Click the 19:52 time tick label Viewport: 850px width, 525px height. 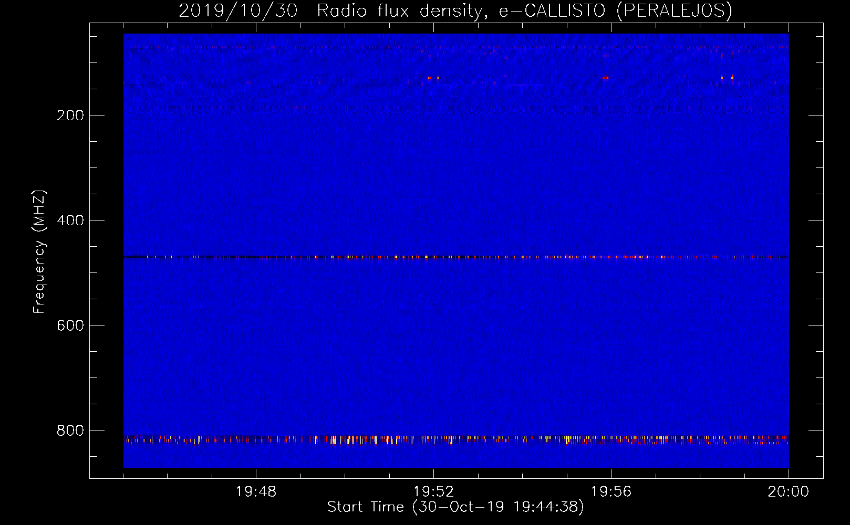pyautogui.click(x=433, y=492)
